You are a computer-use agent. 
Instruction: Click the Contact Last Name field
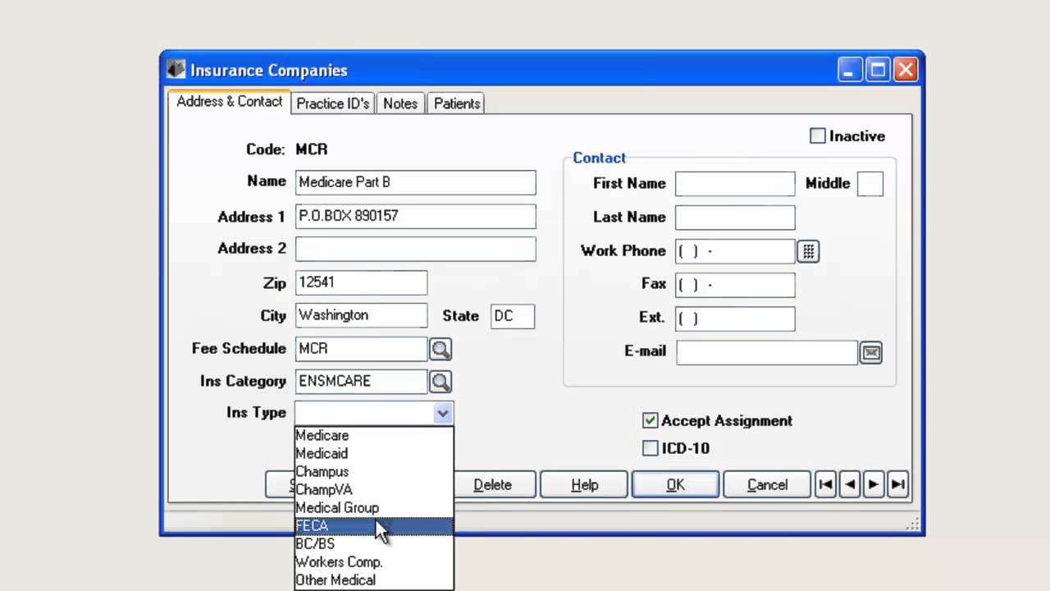735,218
